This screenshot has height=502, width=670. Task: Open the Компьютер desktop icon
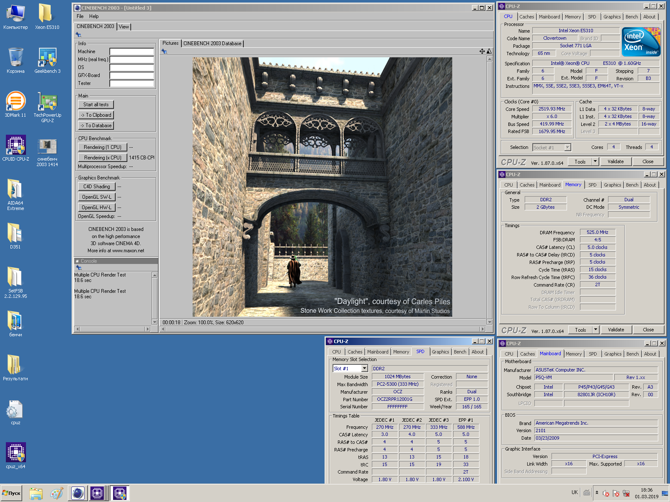[15, 17]
